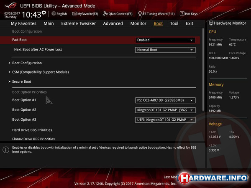Image resolution: width=251 pixels, height=188 pixels.
Task: Open the Tool tab
Action: click(174, 23)
